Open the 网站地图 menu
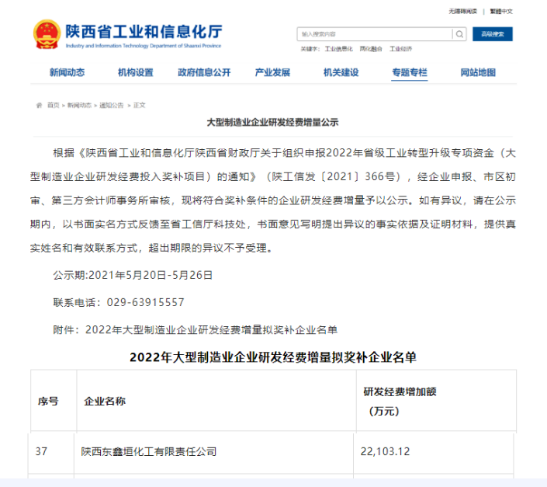This screenshot has width=547, height=487. [478, 72]
